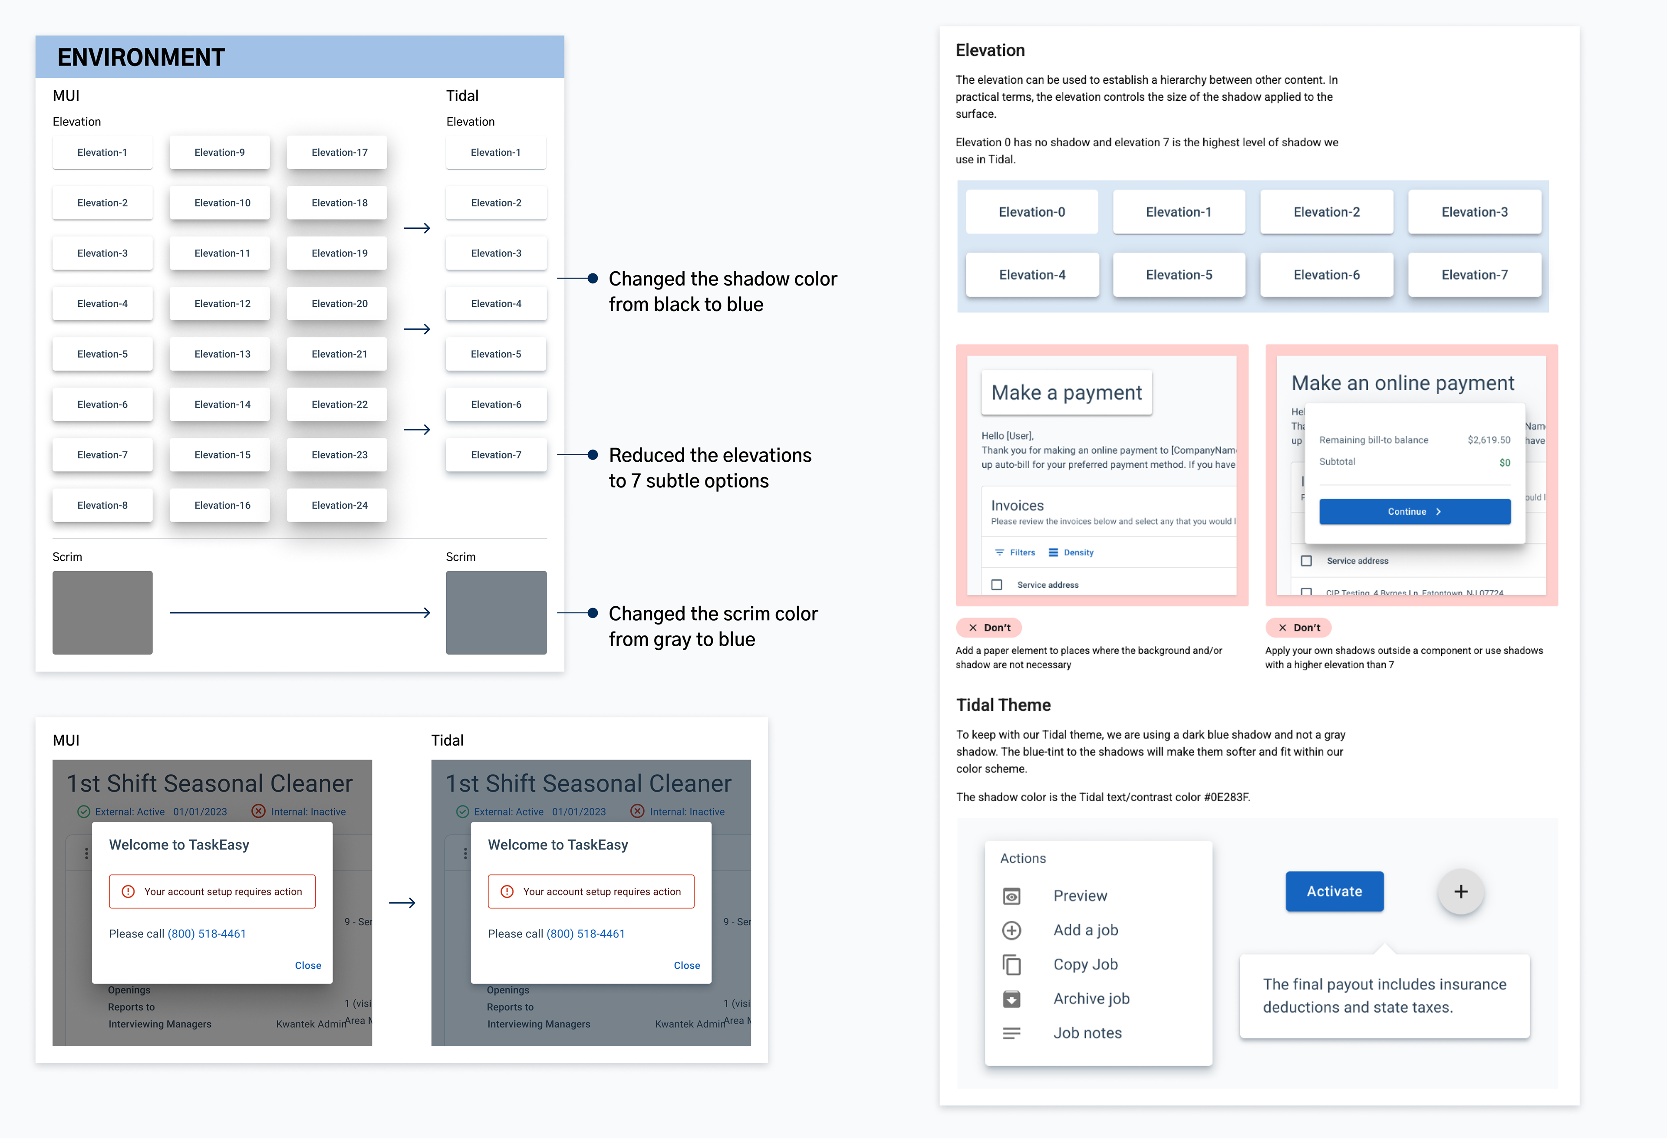Click Reduced the elevations annotation text
1667x1141 pixels.
click(x=710, y=468)
